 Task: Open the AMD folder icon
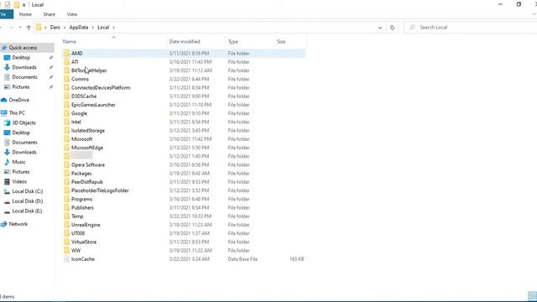point(66,54)
